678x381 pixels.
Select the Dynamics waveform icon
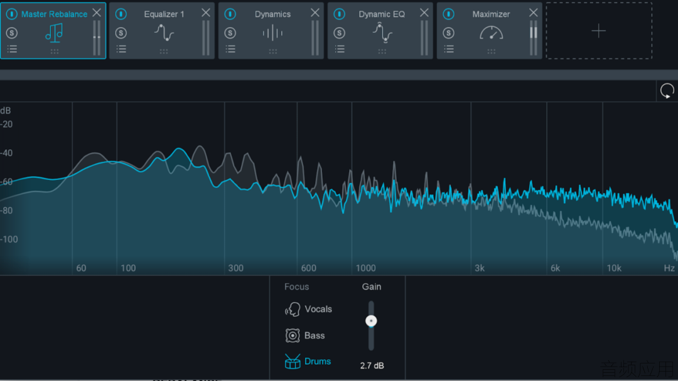pos(273,33)
